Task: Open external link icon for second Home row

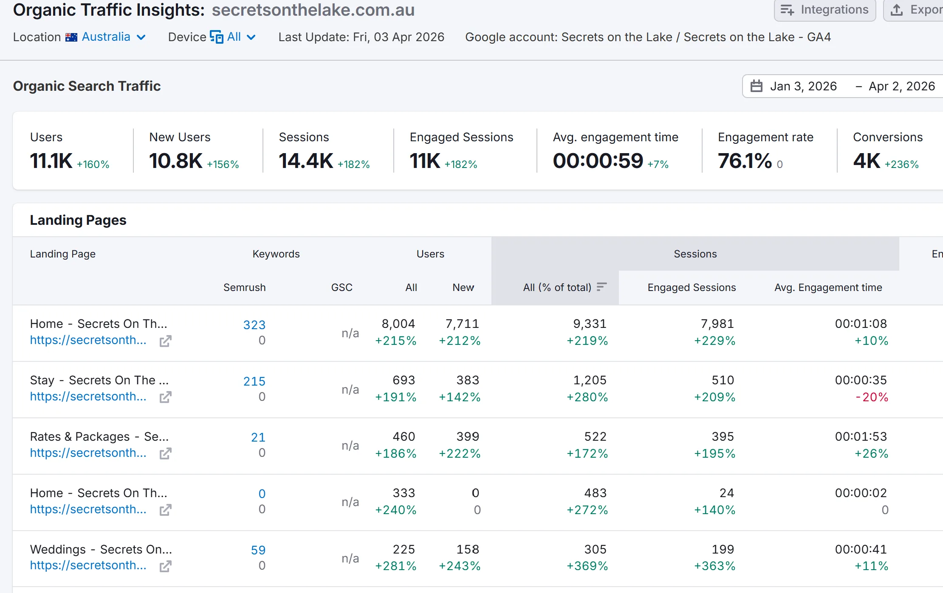Action: pyautogui.click(x=165, y=510)
